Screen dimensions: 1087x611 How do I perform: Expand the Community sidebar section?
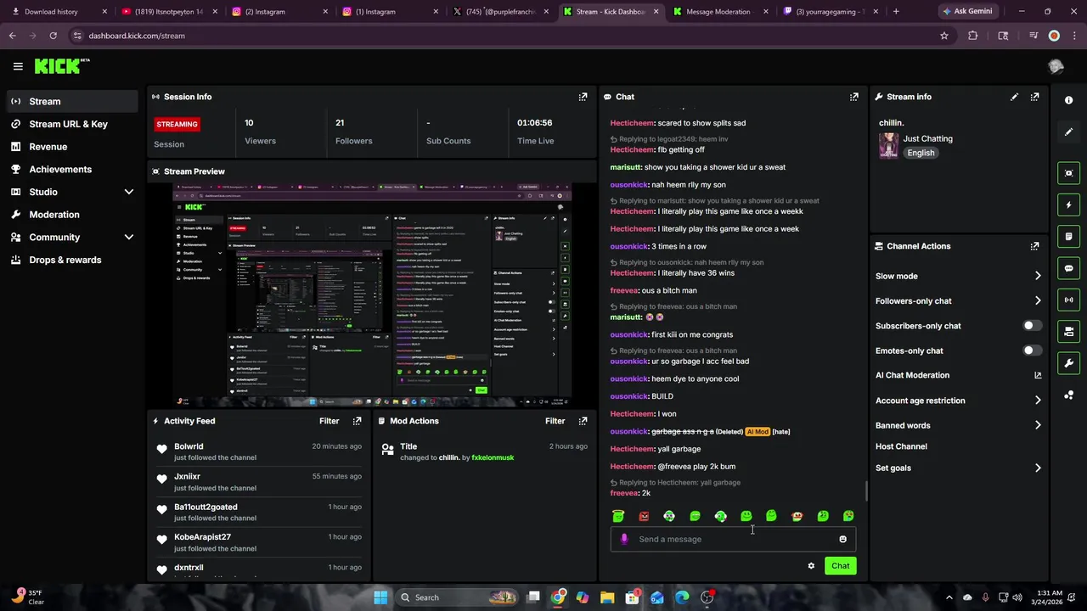[129, 238]
